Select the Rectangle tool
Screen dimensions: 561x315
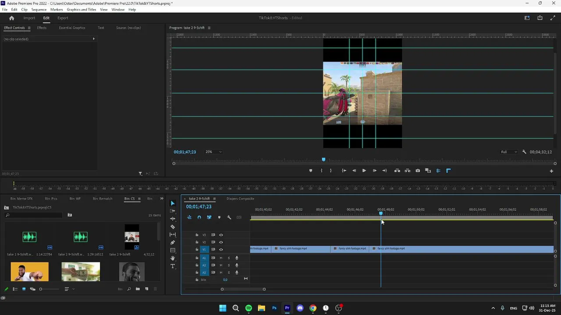173,250
